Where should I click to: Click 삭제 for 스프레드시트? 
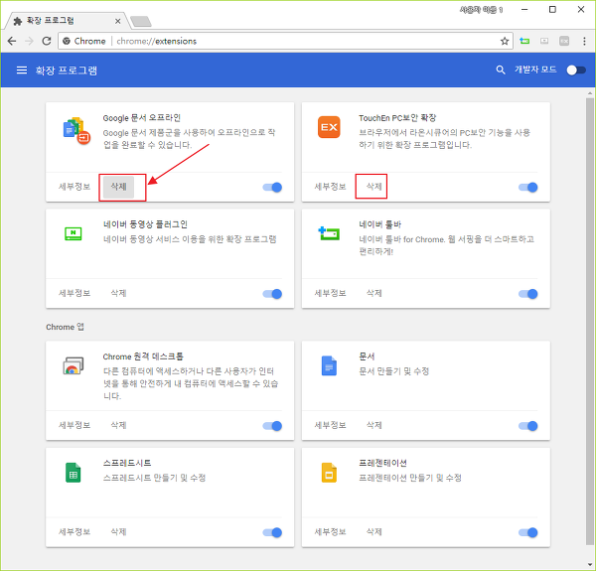[x=118, y=532]
